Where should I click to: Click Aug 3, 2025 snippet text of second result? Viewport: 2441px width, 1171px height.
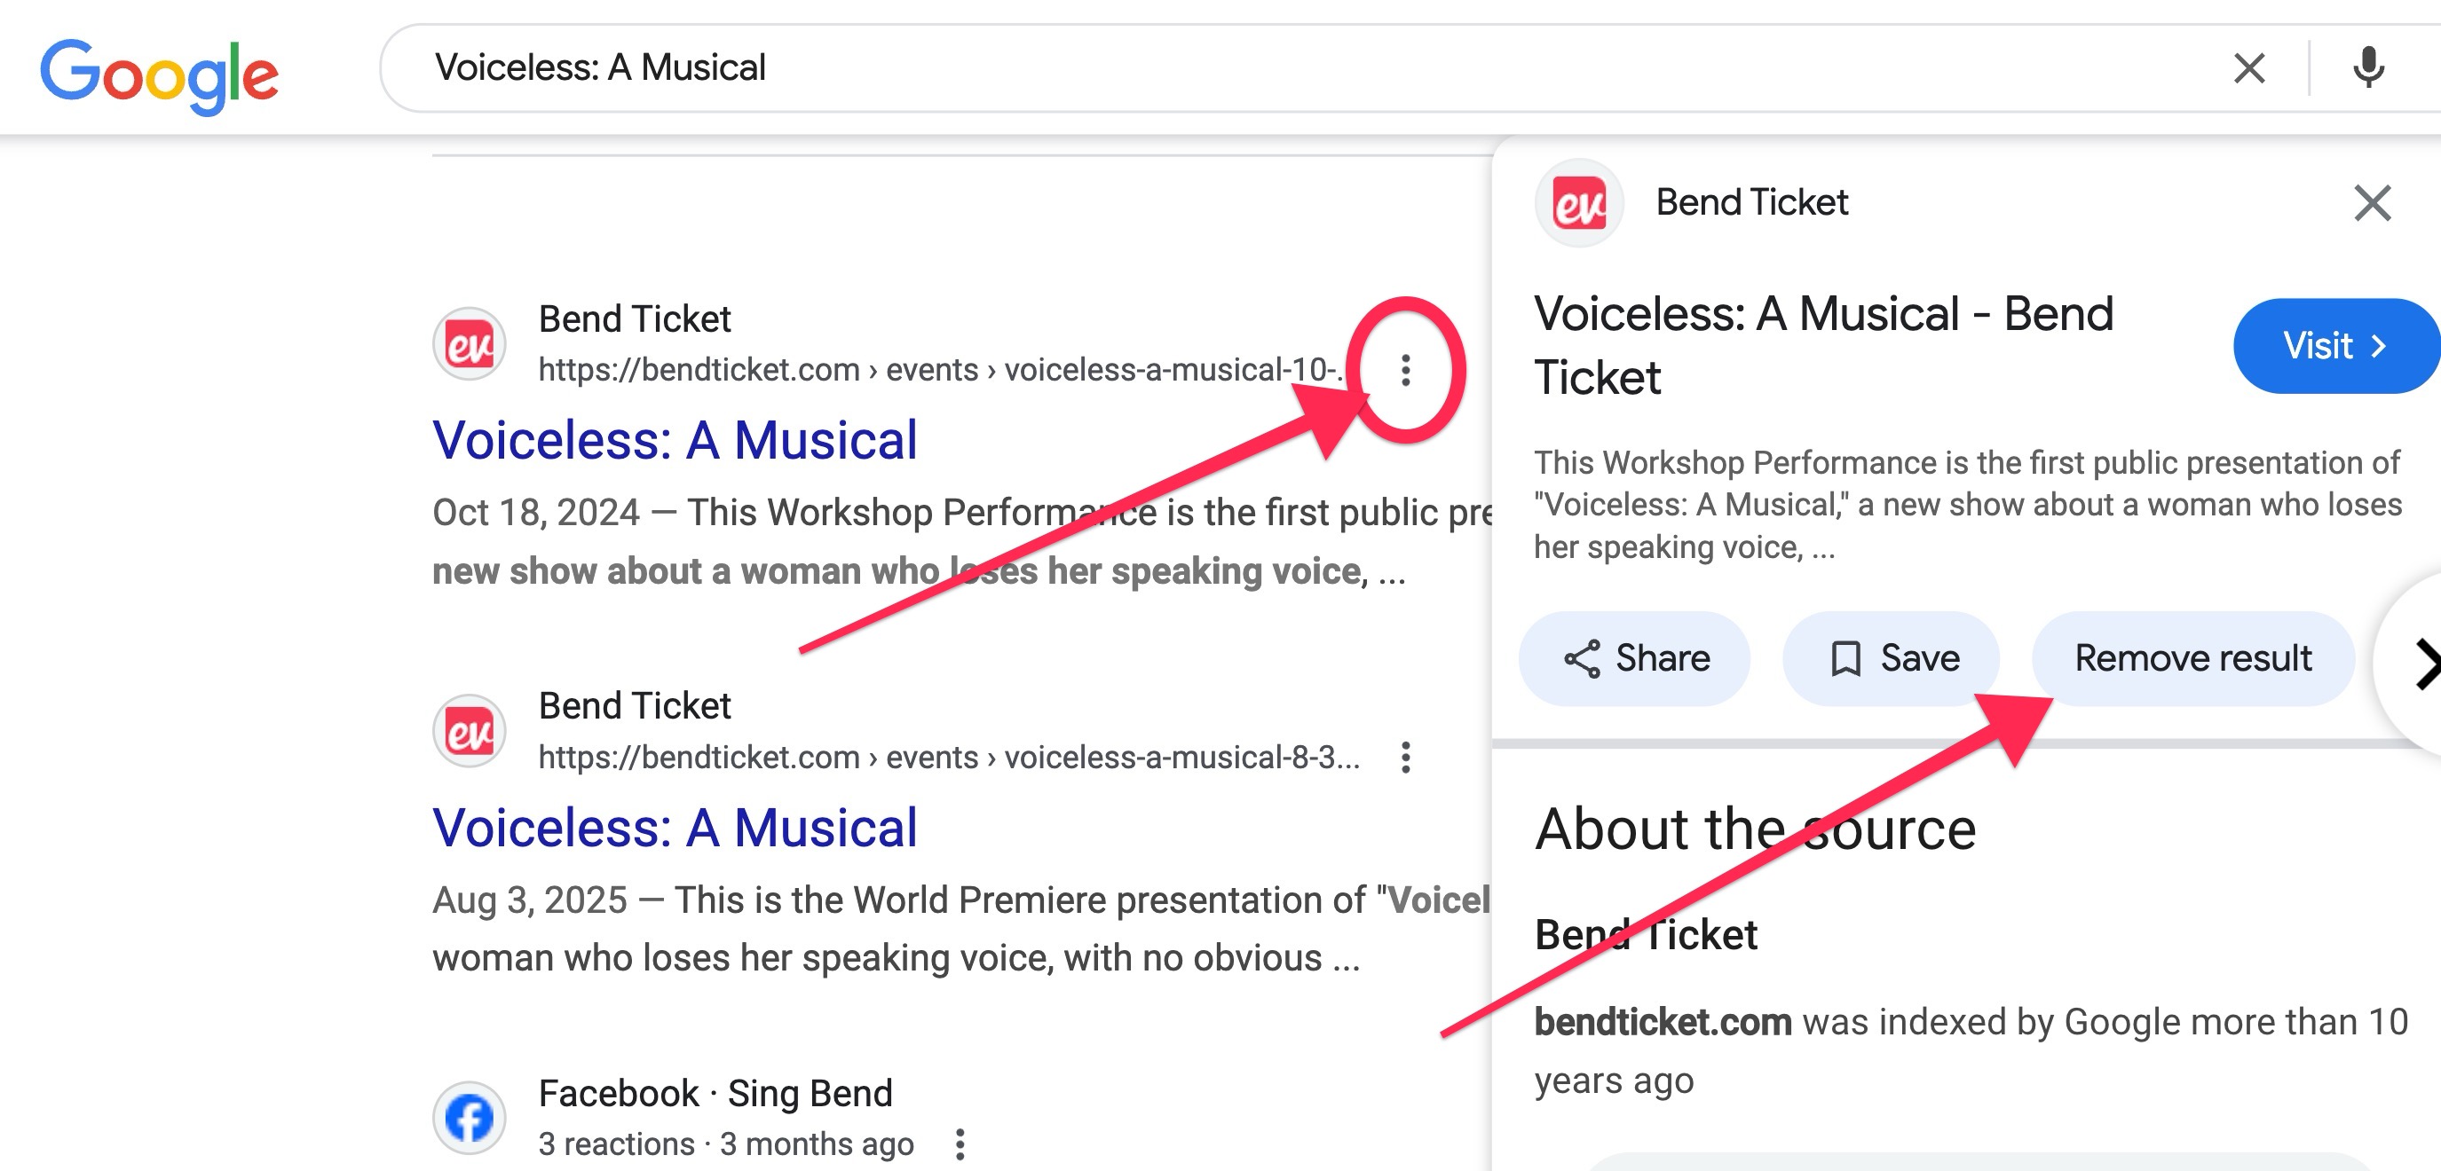click(x=960, y=929)
